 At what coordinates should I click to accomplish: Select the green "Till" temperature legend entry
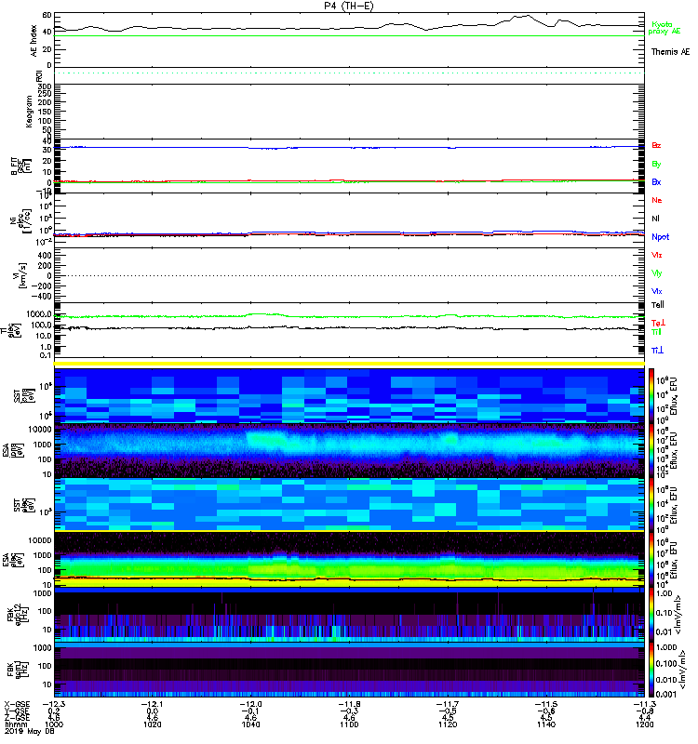[x=656, y=332]
